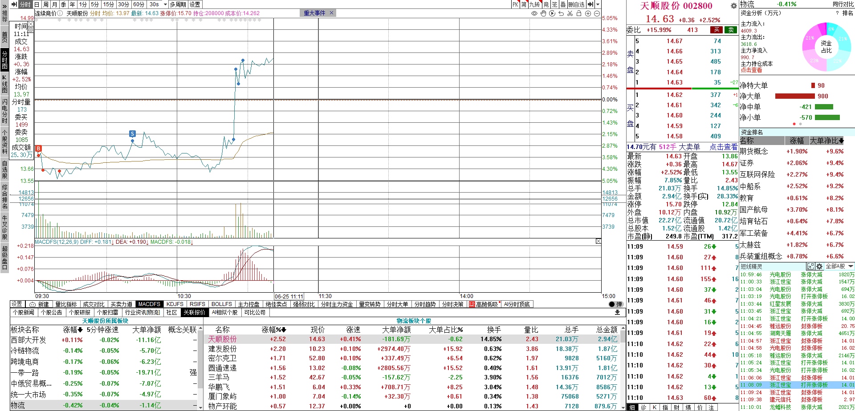Click the 叠 overlay toolbar button
Viewport: 855px width, 411px height.
(563, 4)
